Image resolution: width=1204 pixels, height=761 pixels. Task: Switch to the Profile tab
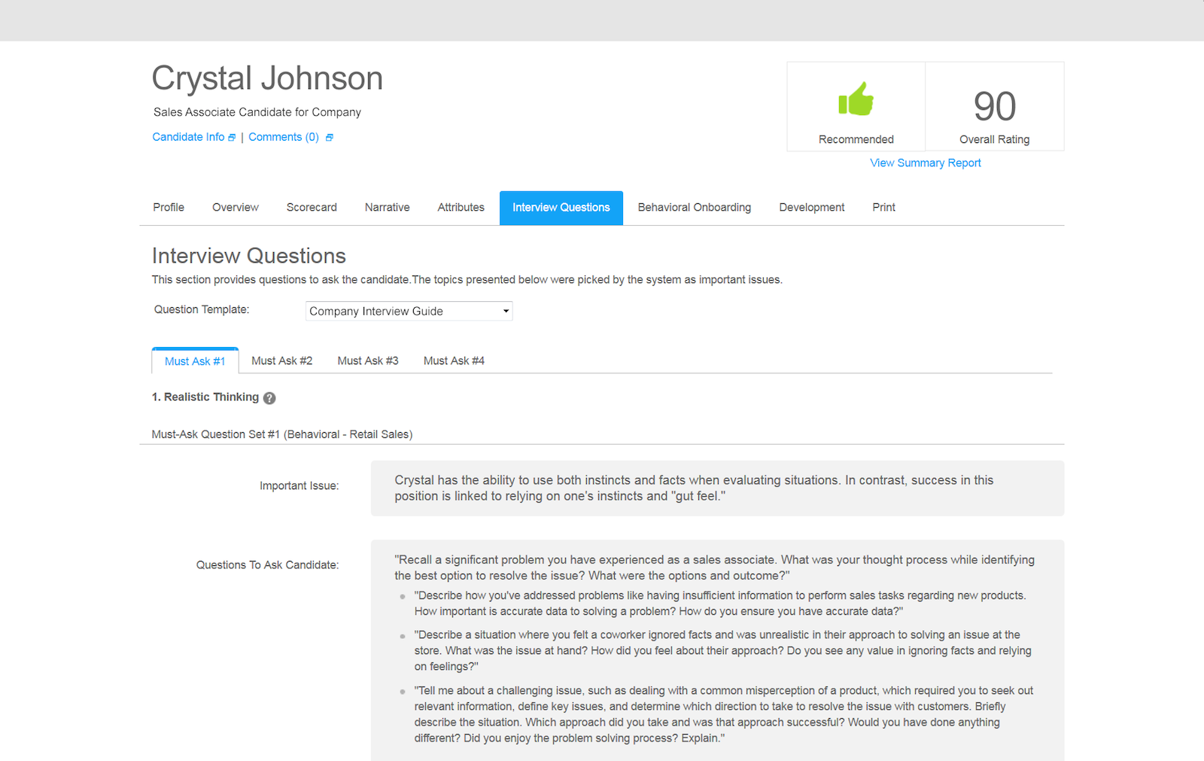tap(168, 207)
